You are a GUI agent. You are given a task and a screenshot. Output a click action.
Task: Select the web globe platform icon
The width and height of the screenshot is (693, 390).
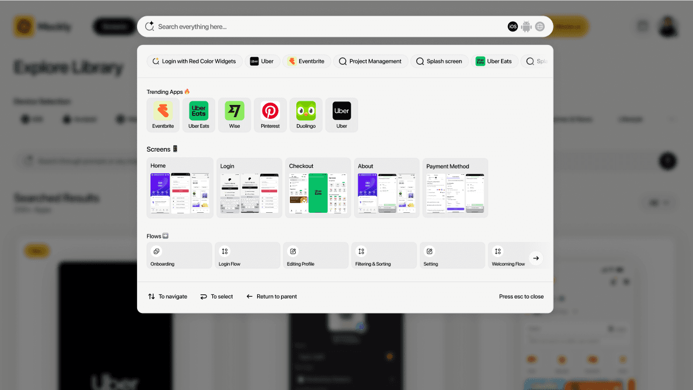click(x=540, y=26)
